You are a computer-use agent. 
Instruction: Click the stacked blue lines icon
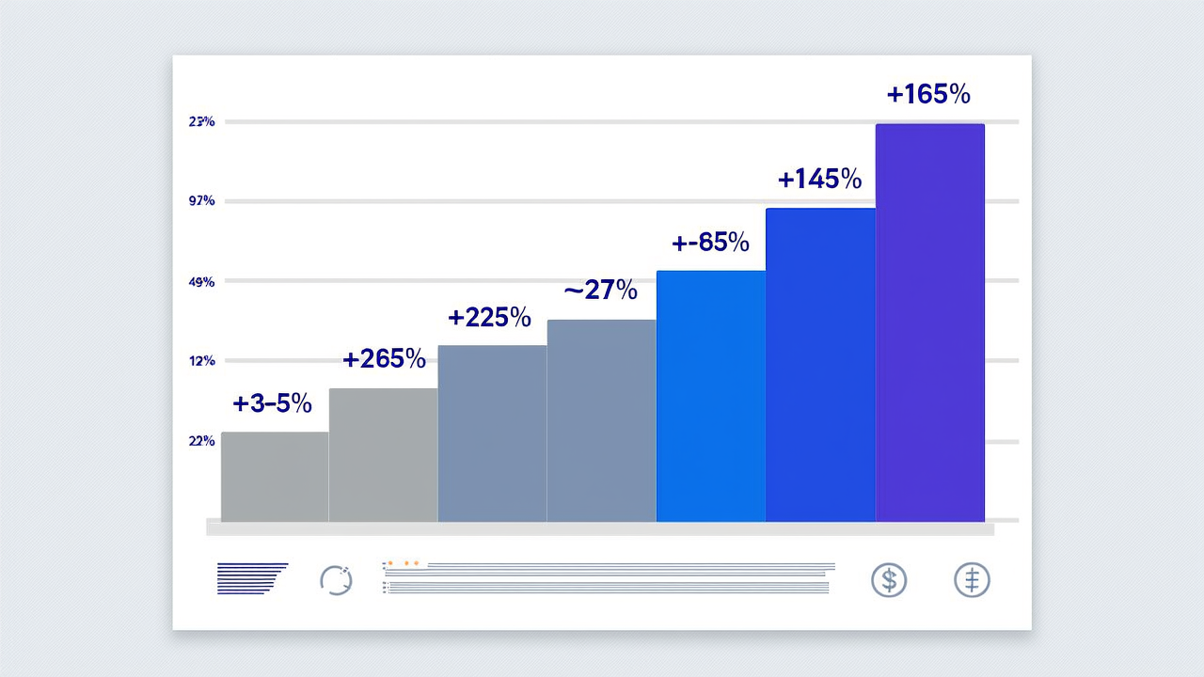252,578
